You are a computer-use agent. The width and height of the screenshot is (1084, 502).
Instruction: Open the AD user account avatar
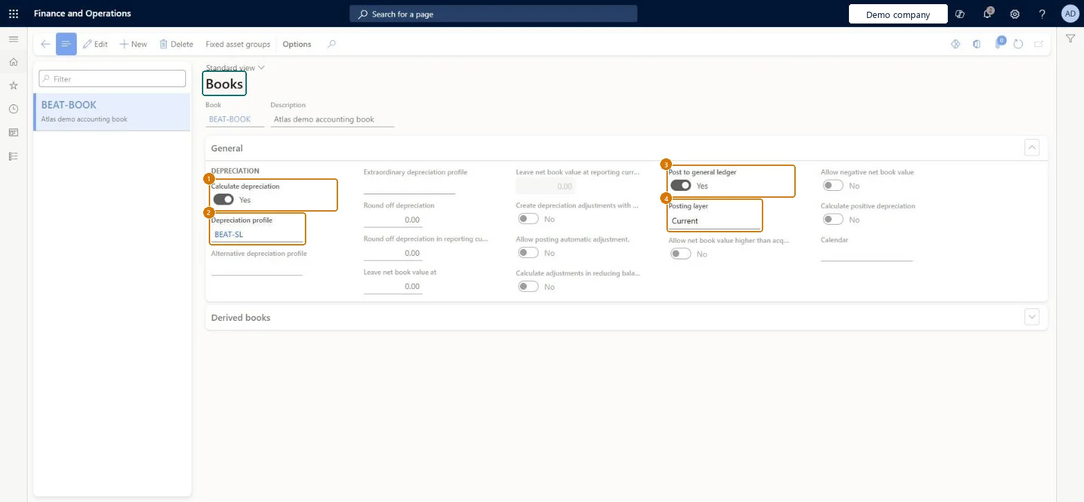(x=1070, y=14)
